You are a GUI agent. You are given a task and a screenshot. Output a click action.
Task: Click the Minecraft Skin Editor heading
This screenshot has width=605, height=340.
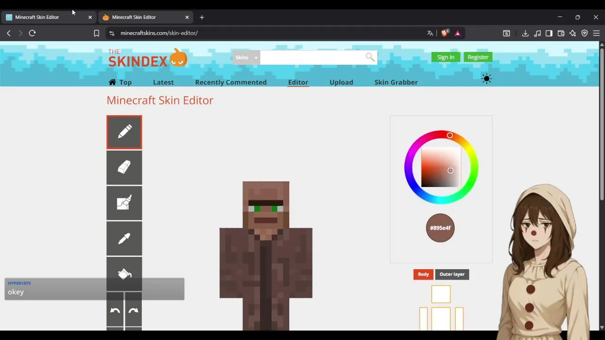[160, 100]
